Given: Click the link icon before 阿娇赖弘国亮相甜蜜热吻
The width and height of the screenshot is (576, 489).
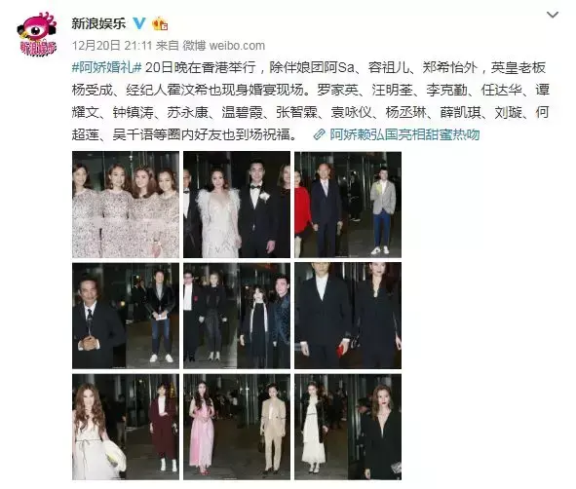Looking at the screenshot, I should point(320,134).
